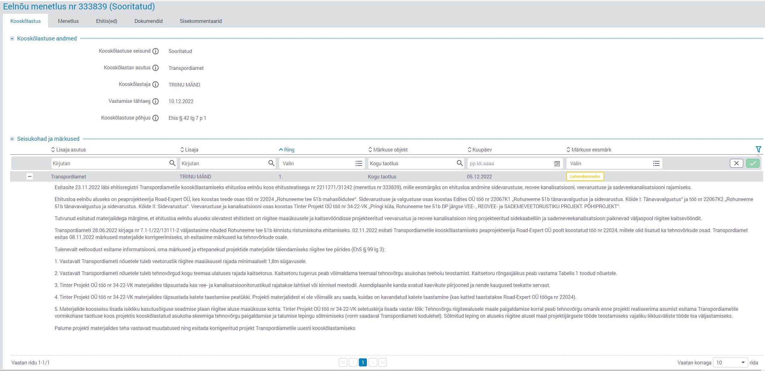Screen dimensions: 765x371
Task: Open the Ehitis(ed) tab
Action: pyautogui.click(x=106, y=21)
